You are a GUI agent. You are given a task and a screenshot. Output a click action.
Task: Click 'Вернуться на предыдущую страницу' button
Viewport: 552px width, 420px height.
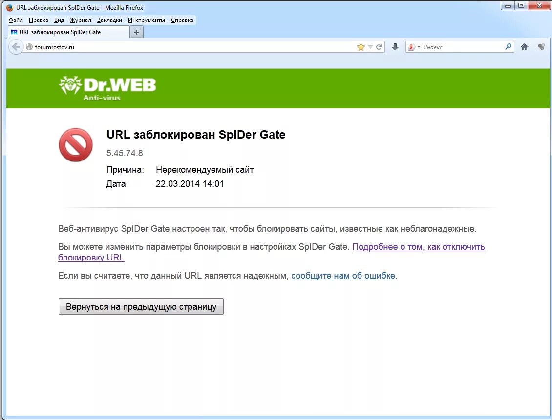pos(141,306)
